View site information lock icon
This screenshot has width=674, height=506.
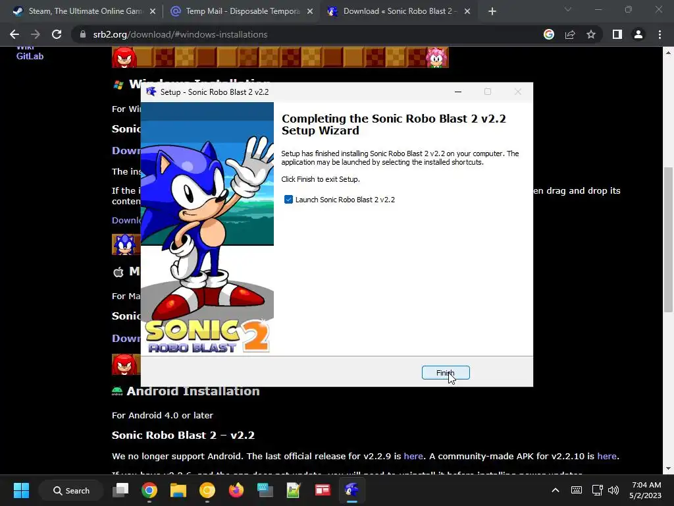point(83,34)
